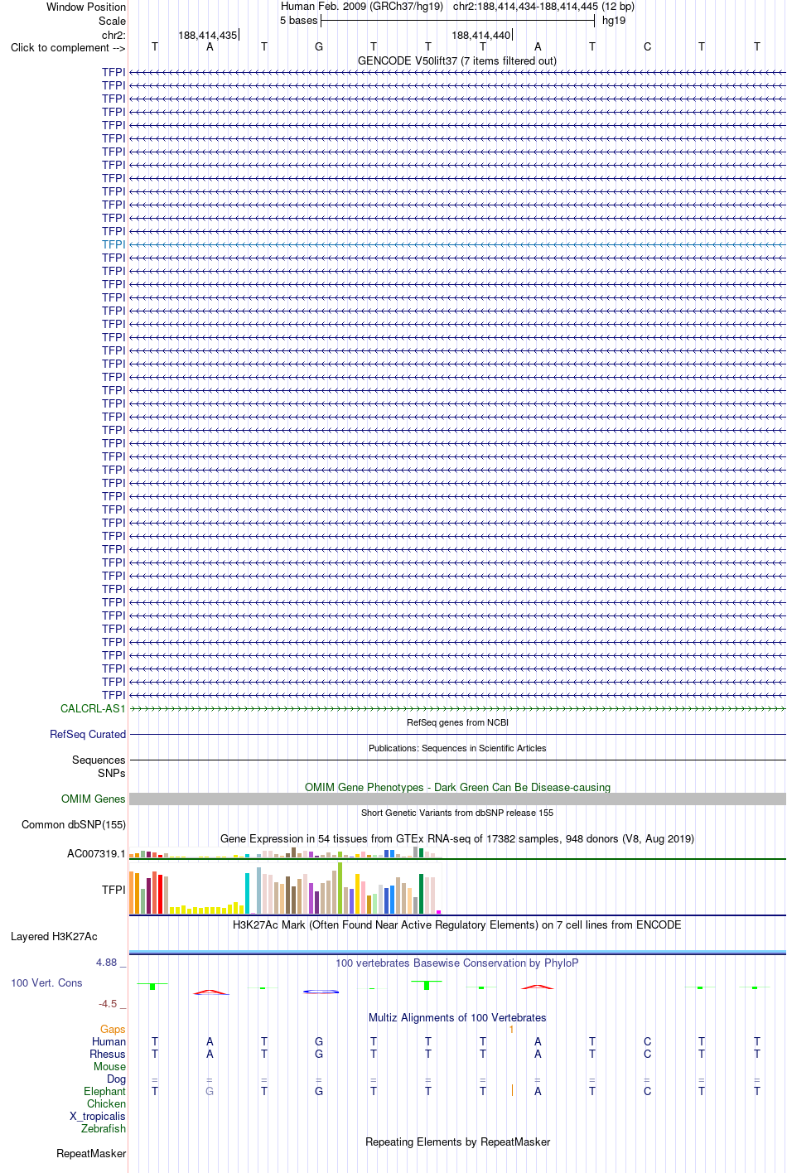The height and width of the screenshot is (1173, 787).
Task: Click base G in the complement sequence row
Action: coord(319,46)
